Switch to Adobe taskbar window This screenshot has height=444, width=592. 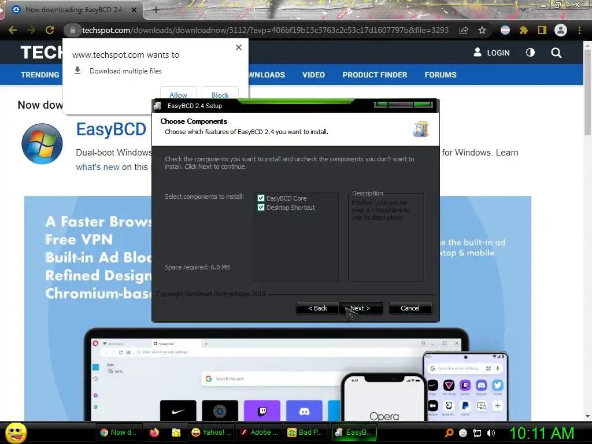click(x=260, y=432)
